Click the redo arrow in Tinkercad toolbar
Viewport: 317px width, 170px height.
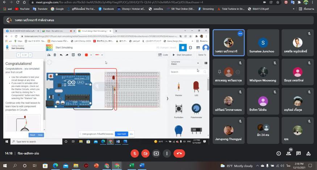[x=67, y=55]
